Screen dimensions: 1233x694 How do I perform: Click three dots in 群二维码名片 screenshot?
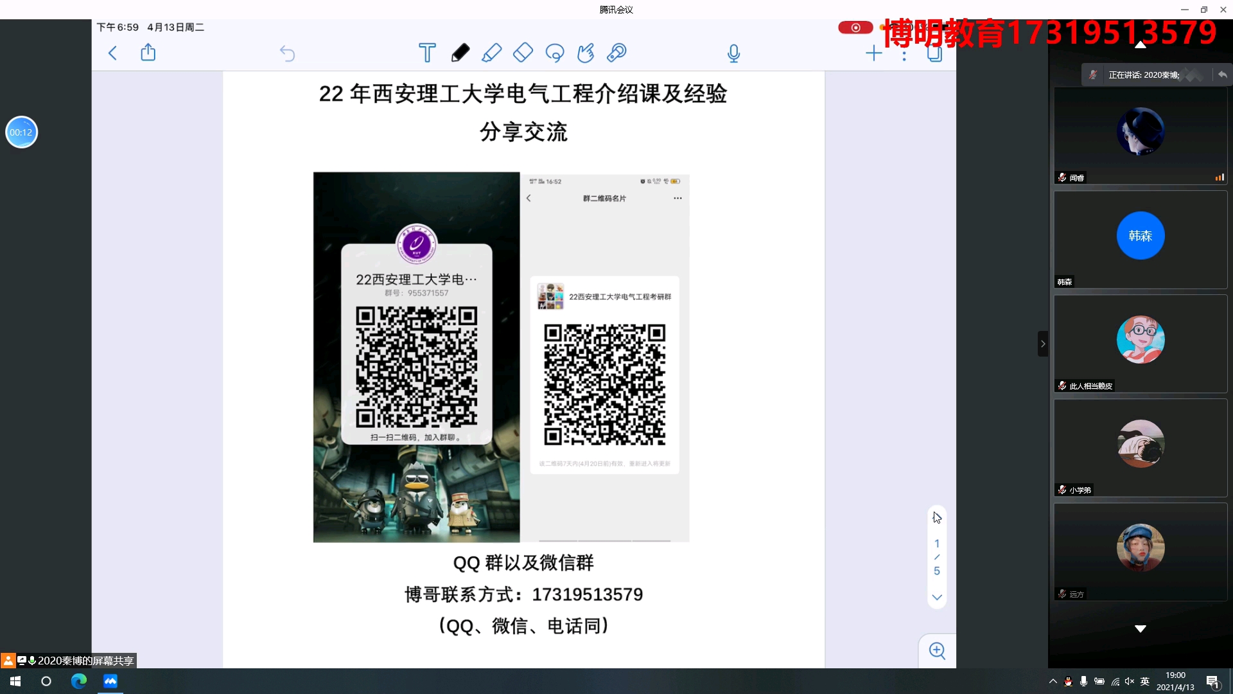tap(678, 198)
